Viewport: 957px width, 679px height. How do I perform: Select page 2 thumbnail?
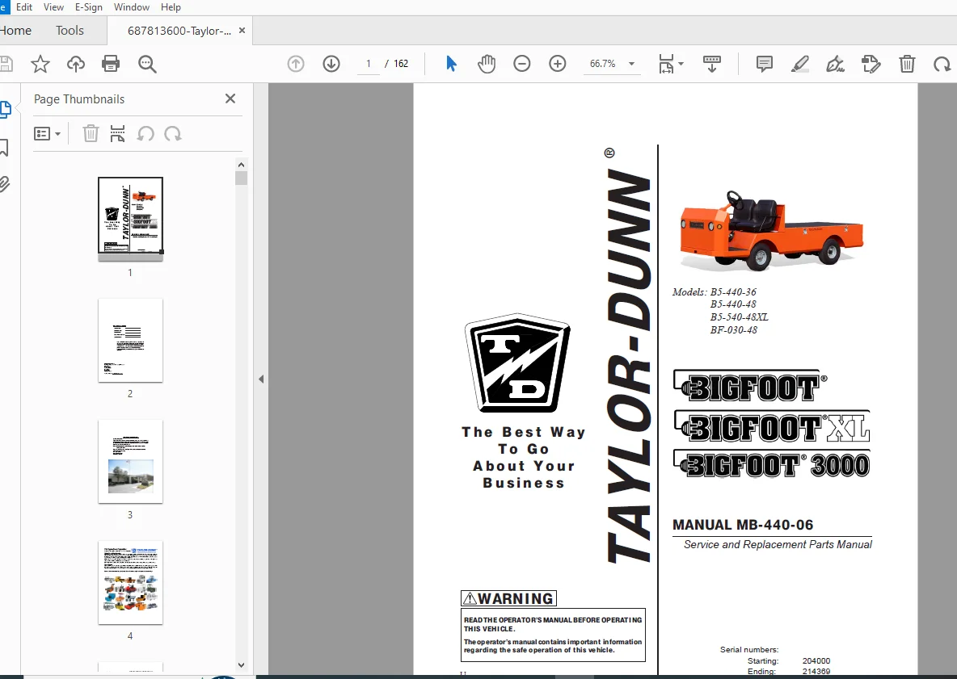[x=131, y=340]
